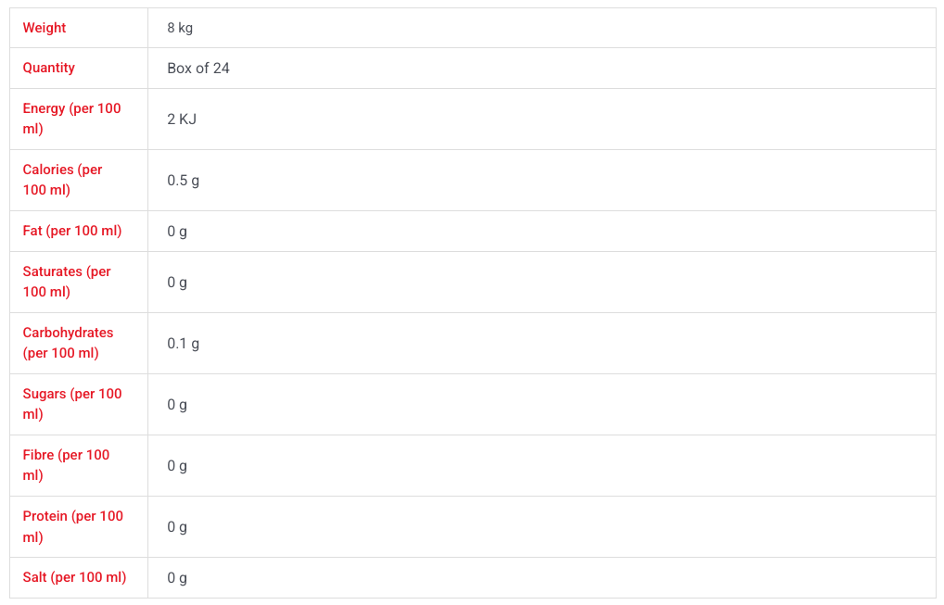Select the 0.5 g calories value
The image size is (944, 605).
pyautogui.click(x=183, y=181)
